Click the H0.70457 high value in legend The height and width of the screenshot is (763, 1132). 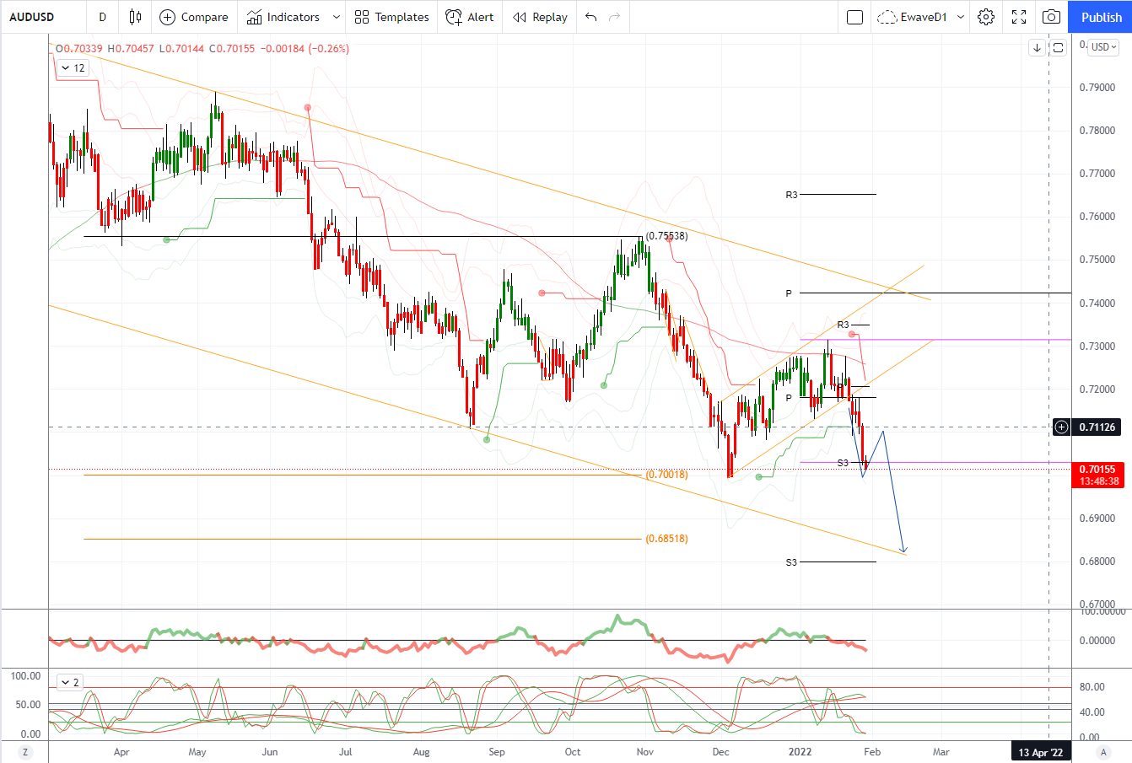click(x=131, y=49)
